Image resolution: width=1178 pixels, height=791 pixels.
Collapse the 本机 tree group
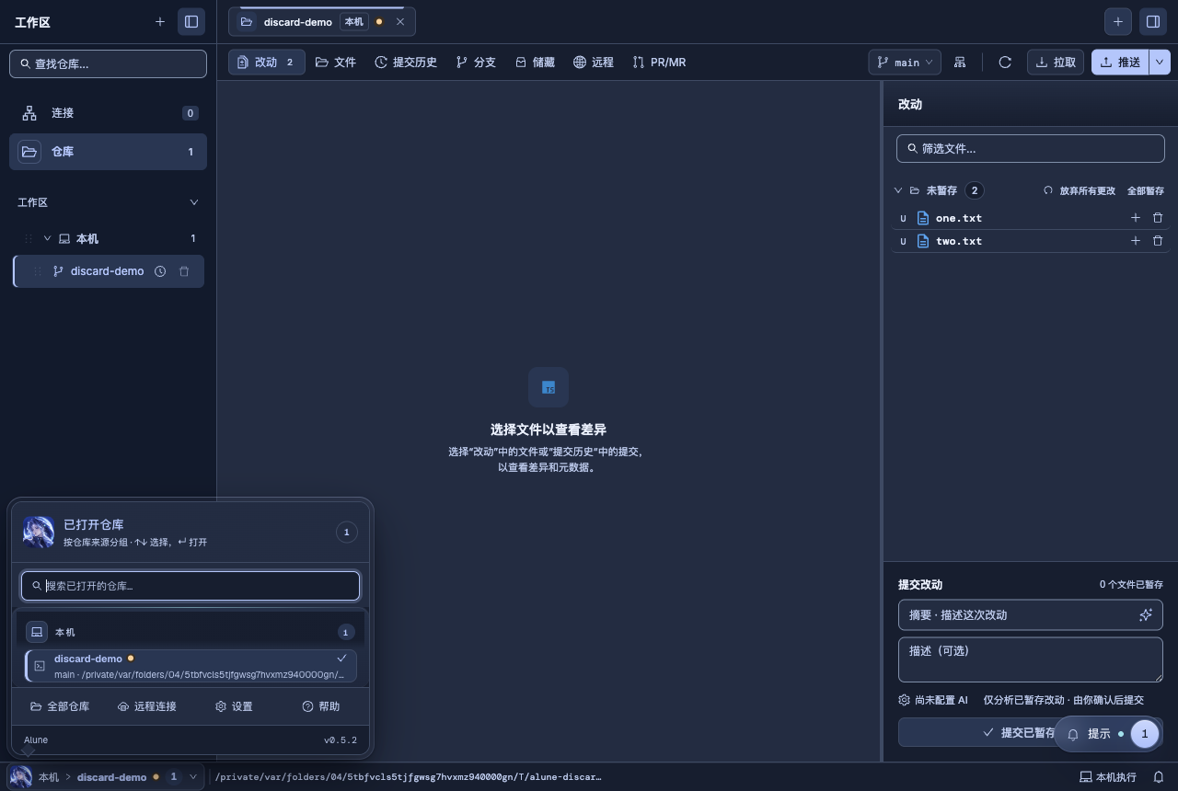(48, 238)
